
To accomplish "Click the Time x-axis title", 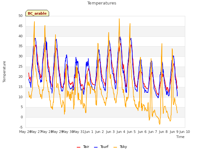I will pos(180,137).
